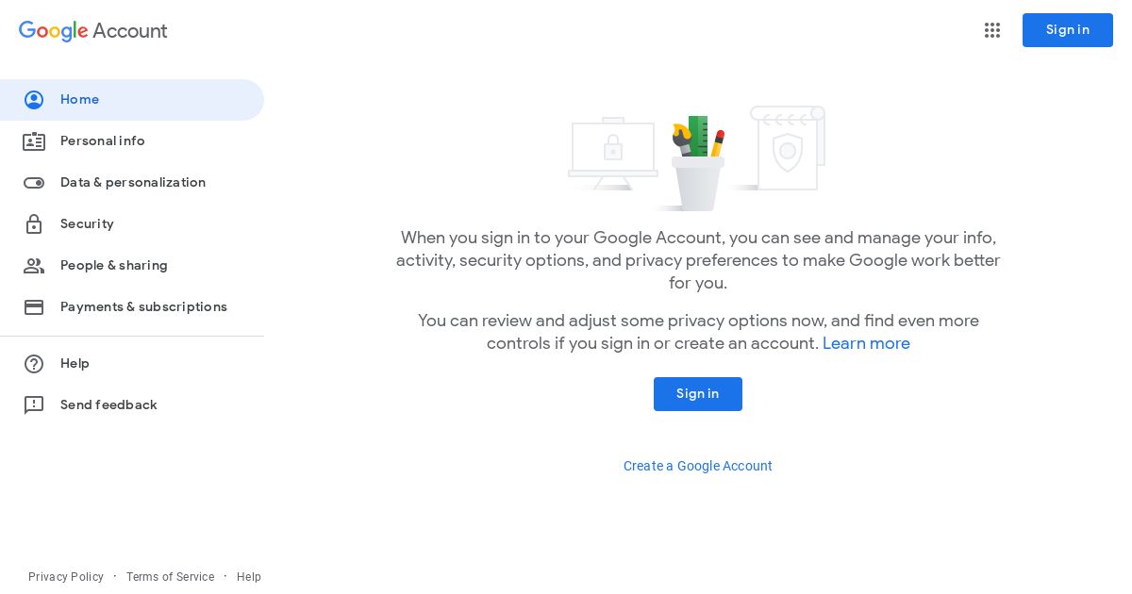Image resolution: width=1132 pixels, height=594 pixels.
Task: Click the Payments credit card icon
Action: pyautogui.click(x=34, y=307)
